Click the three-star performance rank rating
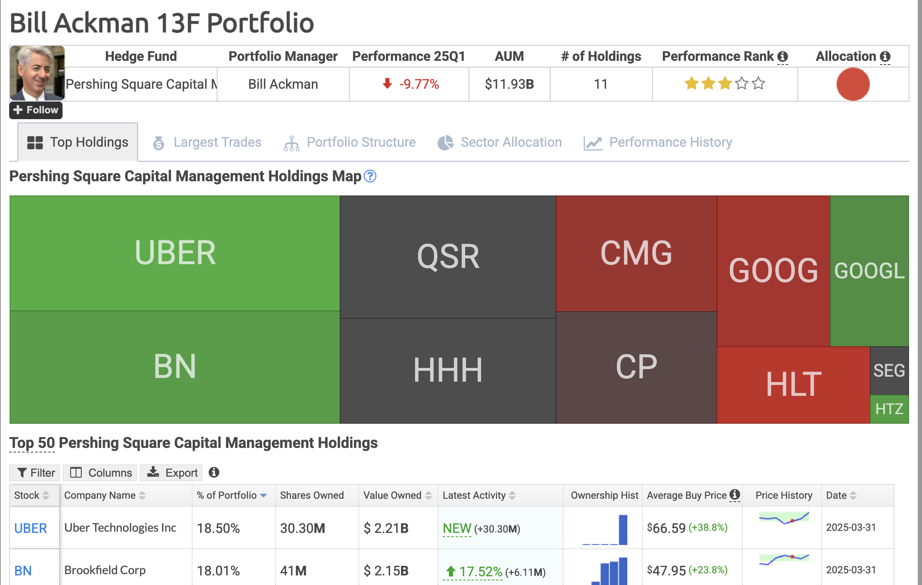922x585 pixels. click(725, 84)
